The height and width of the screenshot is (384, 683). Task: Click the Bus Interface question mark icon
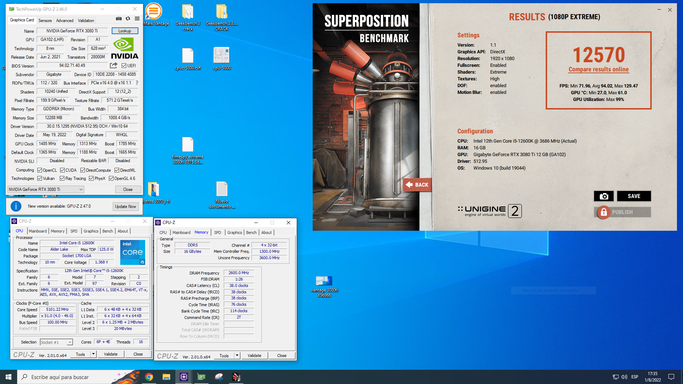click(x=137, y=83)
